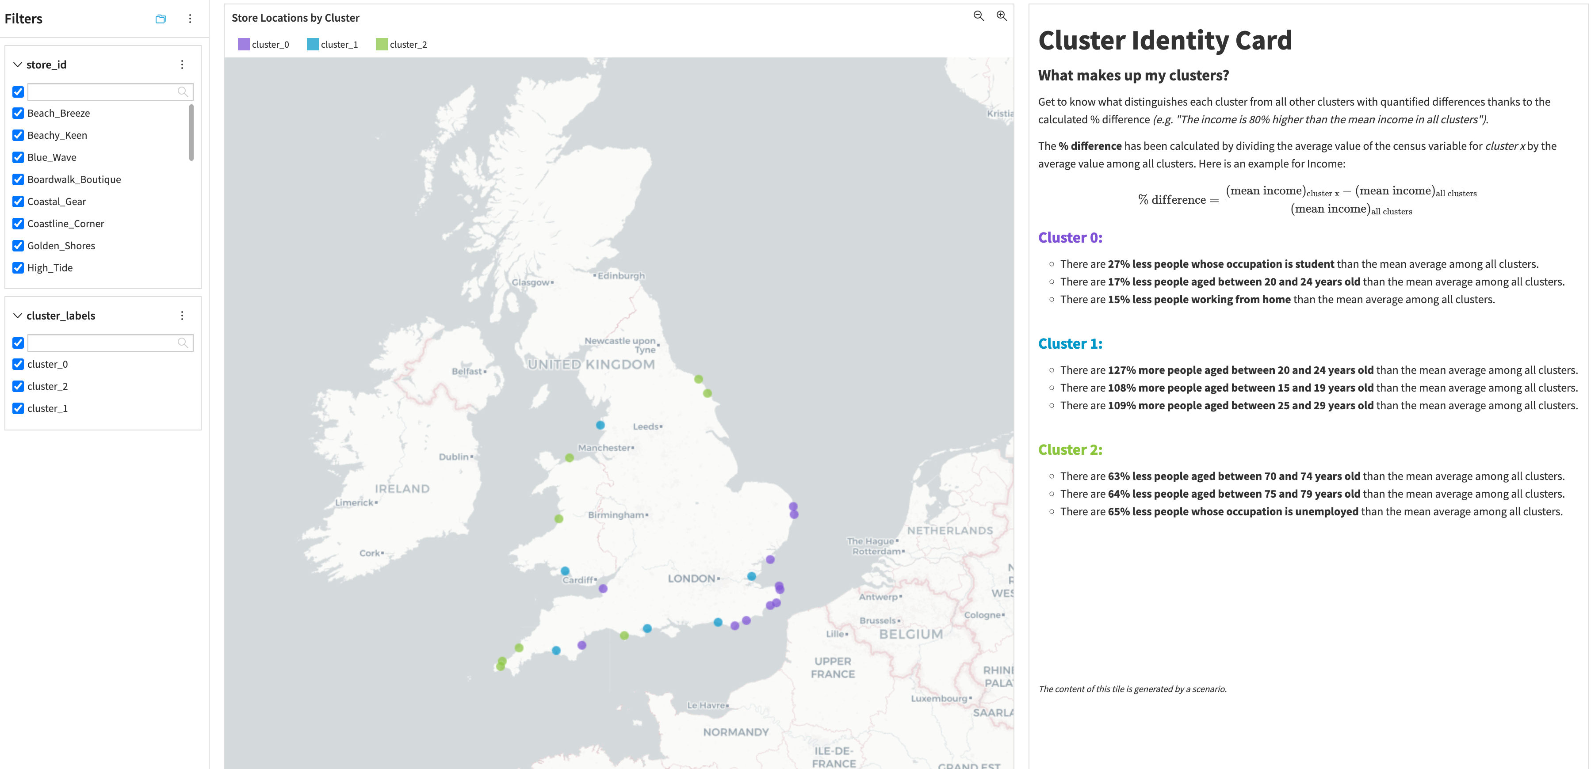
Task: Click the filters panel folder icon
Action: [161, 19]
